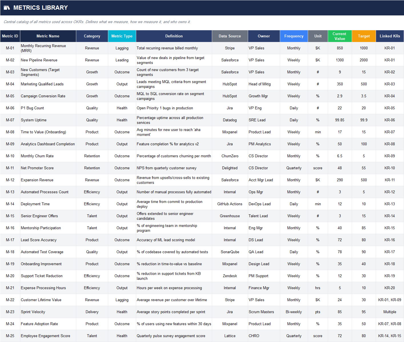404x342 pixels.
Task: Click the Sprint Velocity cell
Action: pos(48,312)
